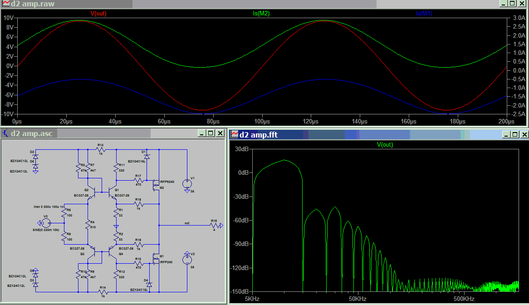The image size is (529, 305).
Task: Click V(out) label in FFT window
Action: tap(385, 145)
